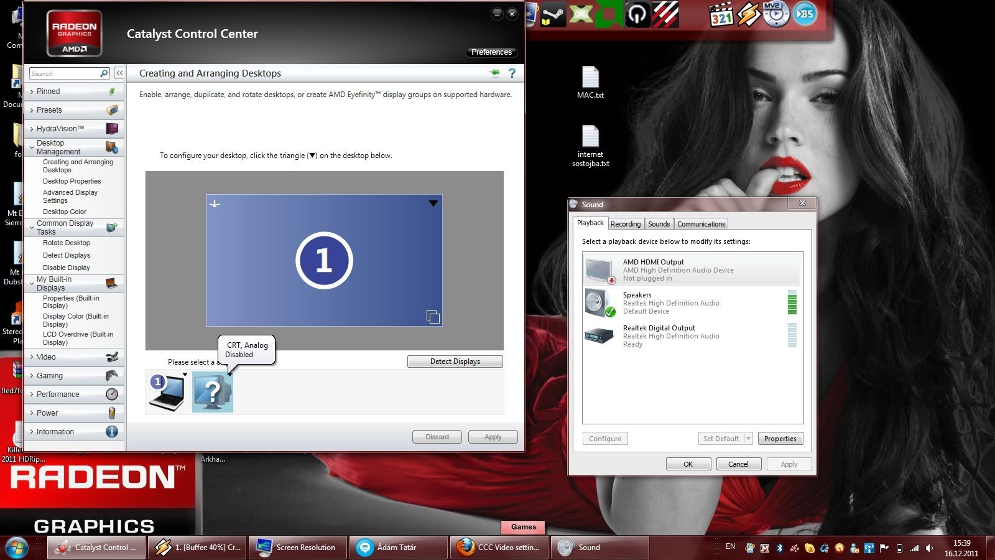Open the internet sostojba.txt file
The height and width of the screenshot is (560, 995).
pyautogui.click(x=590, y=146)
